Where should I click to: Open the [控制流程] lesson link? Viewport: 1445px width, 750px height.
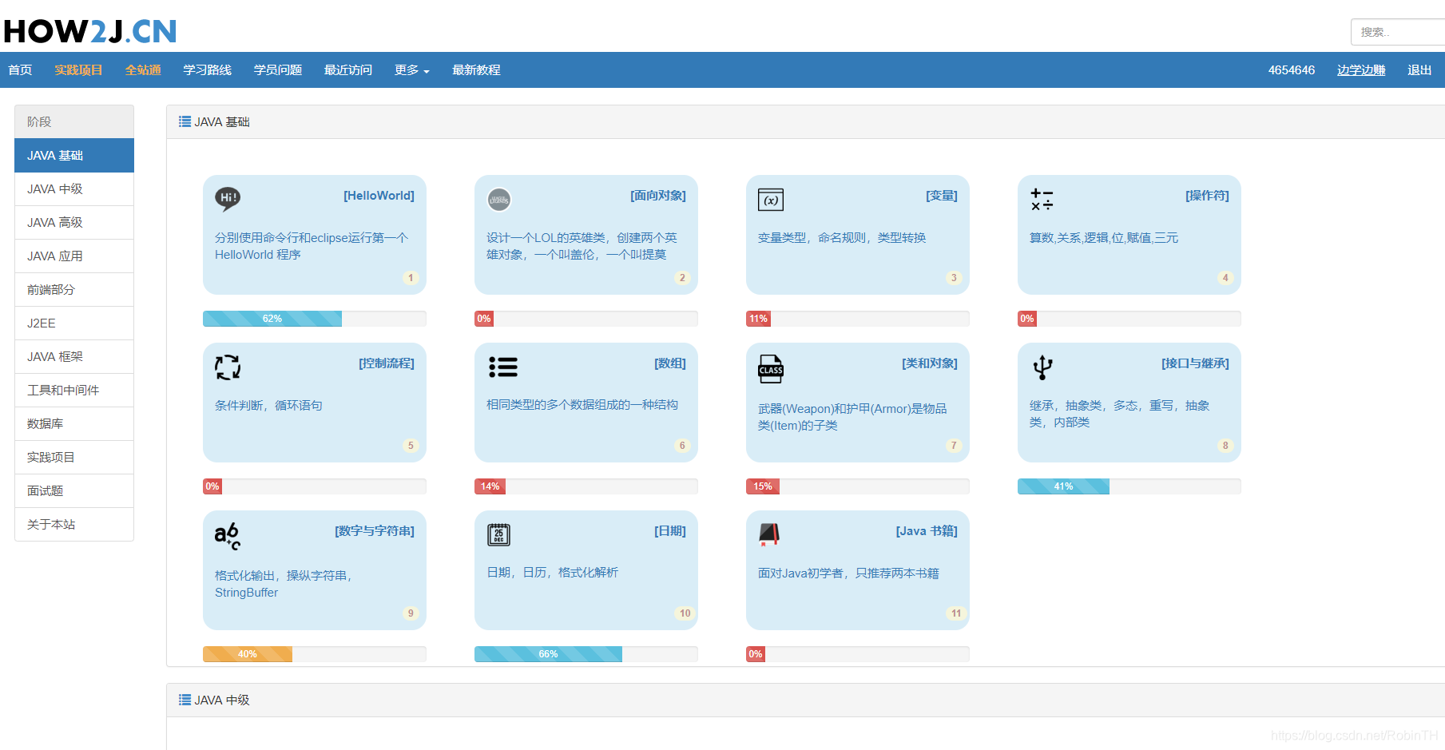coord(387,363)
